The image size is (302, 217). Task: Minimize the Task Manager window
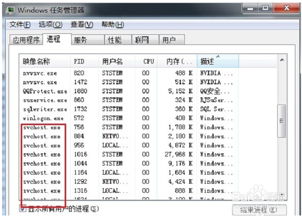click(x=250, y=8)
